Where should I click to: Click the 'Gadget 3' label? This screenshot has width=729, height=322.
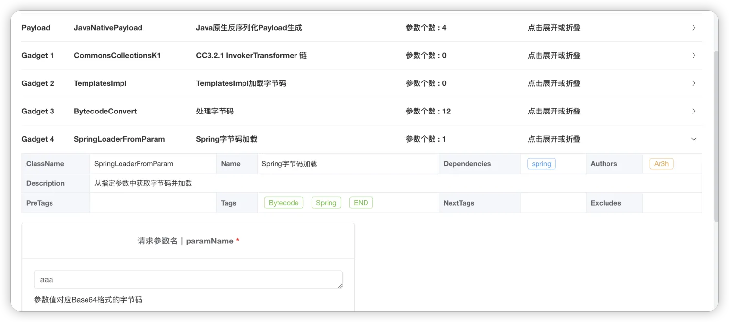pos(38,111)
